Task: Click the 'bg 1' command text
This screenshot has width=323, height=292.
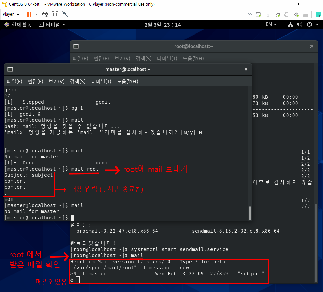Action: point(77,108)
